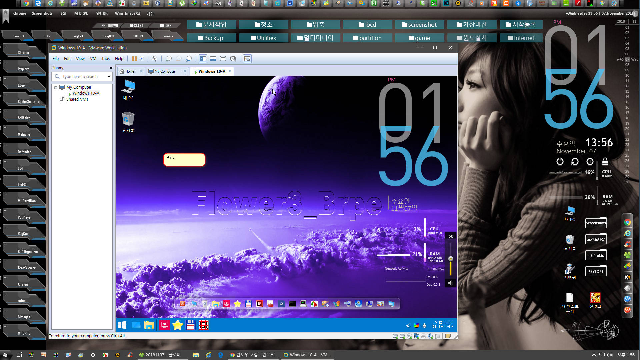The width and height of the screenshot is (640, 360).
Task: Show hidden icons in the host system tray
Action: coord(594,355)
